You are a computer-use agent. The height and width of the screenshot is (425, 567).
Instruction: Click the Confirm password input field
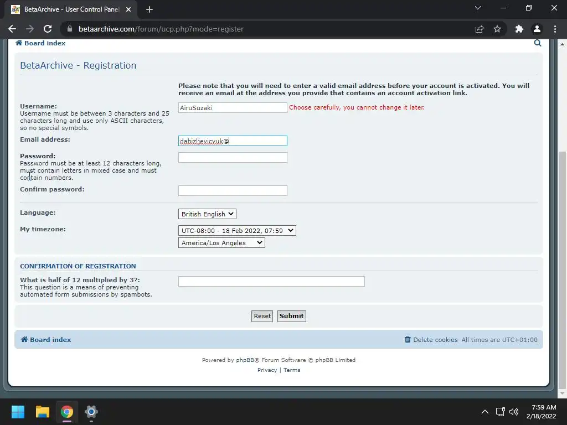click(x=233, y=191)
